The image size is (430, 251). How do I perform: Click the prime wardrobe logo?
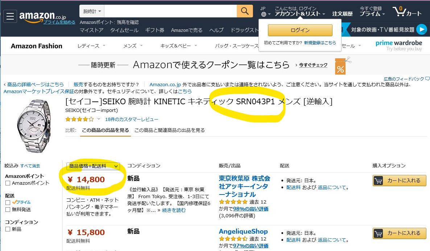[399, 46]
